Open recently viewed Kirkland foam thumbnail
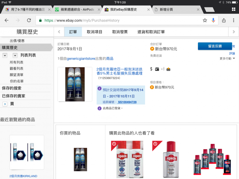This screenshot has height=179, width=239. point(27,152)
